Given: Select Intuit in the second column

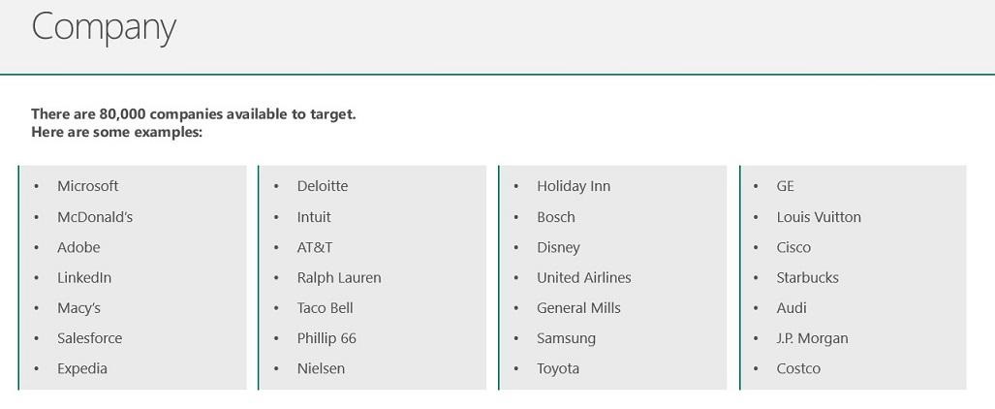Looking at the screenshot, I should coord(314,216).
